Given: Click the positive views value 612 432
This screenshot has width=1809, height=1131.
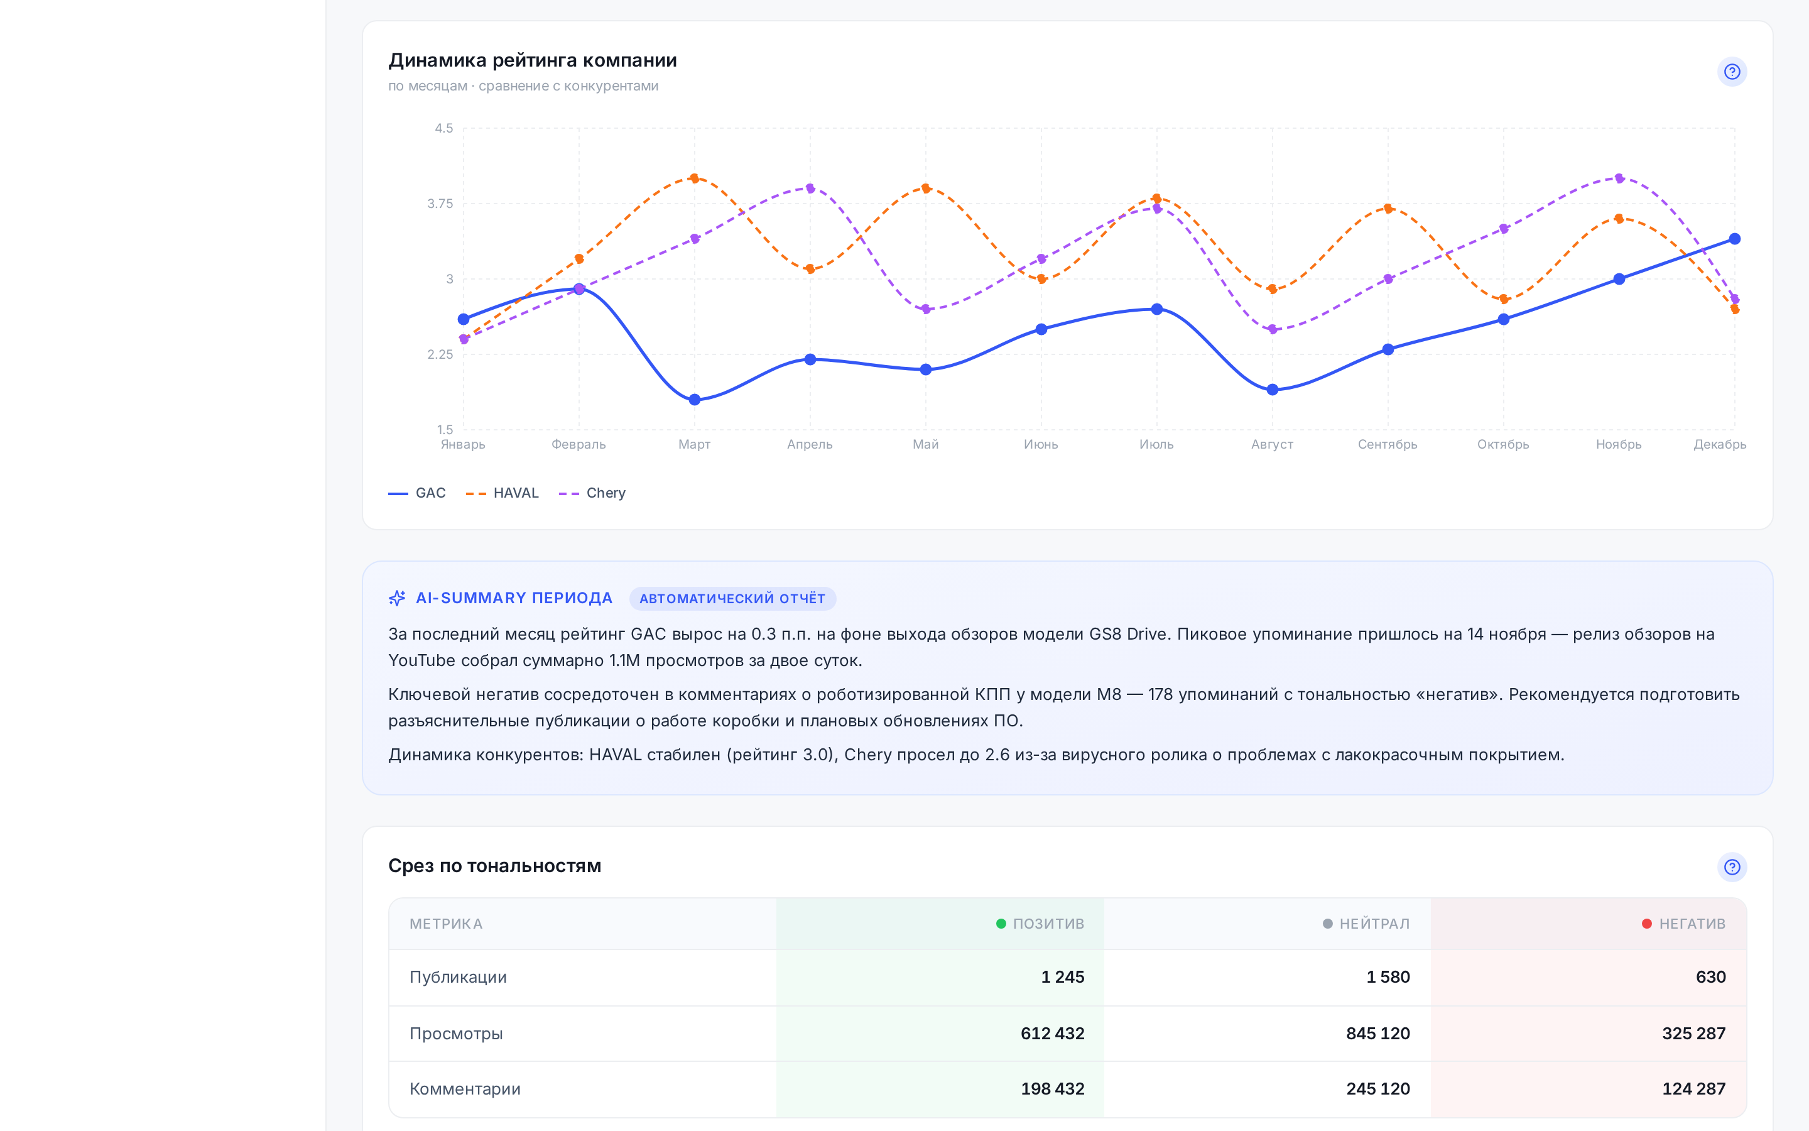Looking at the screenshot, I should 1053,1034.
